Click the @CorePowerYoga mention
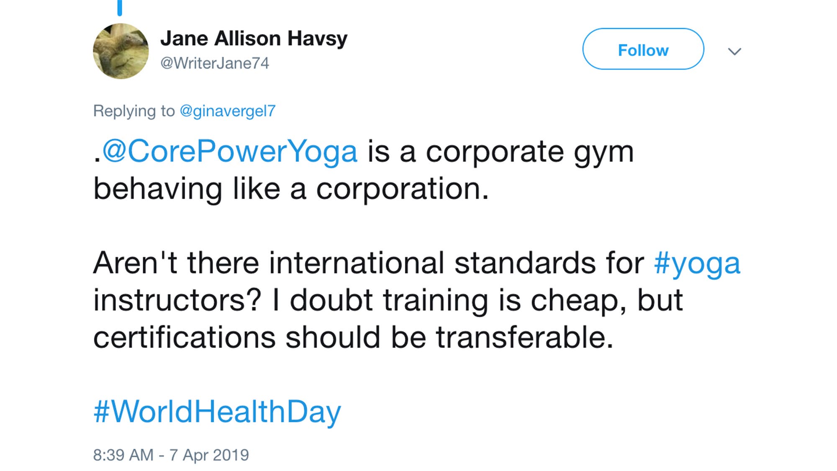This screenshot has width=837, height=471. click(230, 152)
